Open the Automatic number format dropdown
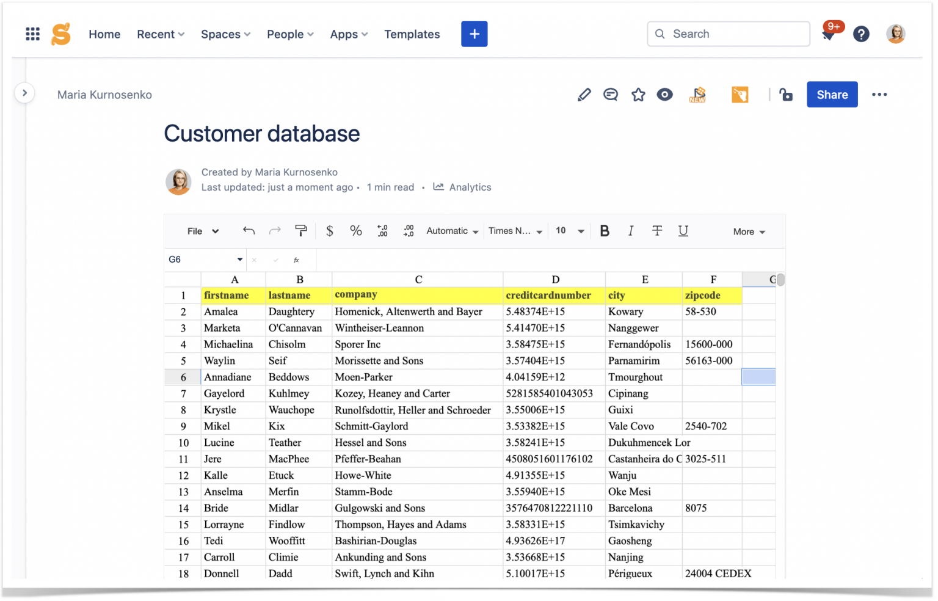This screenshot has width=938, height=601. [451, 231]
